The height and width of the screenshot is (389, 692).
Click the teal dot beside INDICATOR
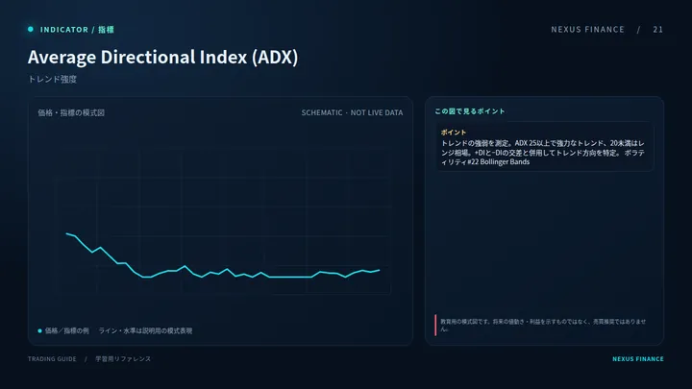[31, 29]
